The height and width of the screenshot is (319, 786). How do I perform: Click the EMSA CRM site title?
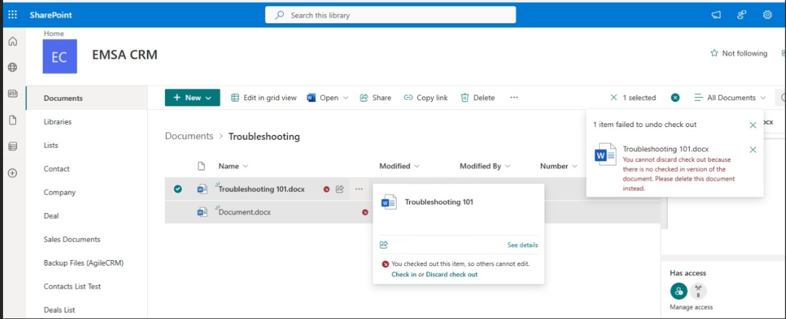click(125, 55)
